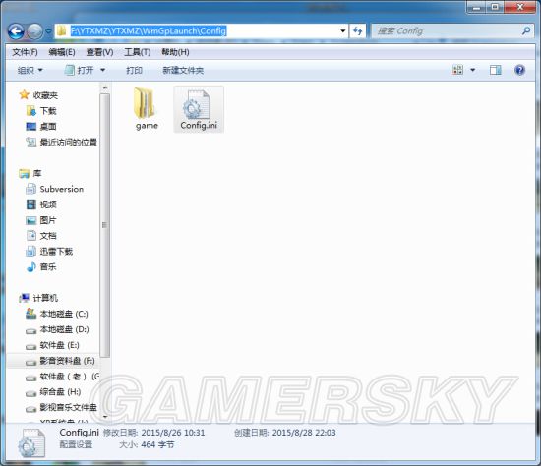Open the 查看(V) menu
The image size is (541, 466).
point(99,52)
